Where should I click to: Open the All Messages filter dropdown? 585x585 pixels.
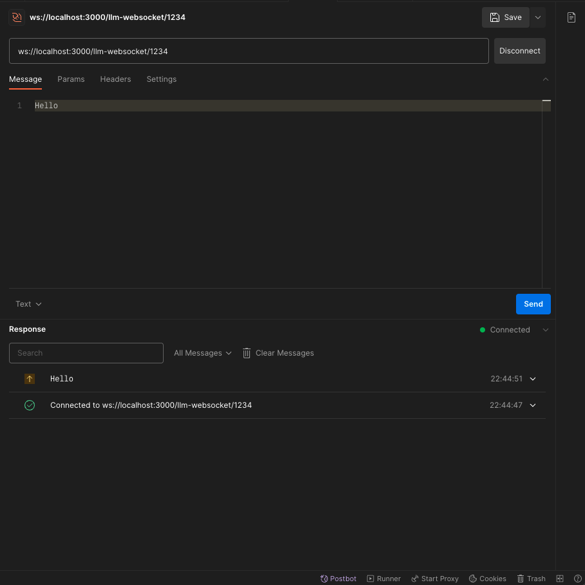(x=202, y=353)
